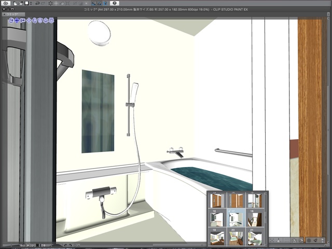
Task: Click the zoom in button in status bar
Action: tap(33, 245)
